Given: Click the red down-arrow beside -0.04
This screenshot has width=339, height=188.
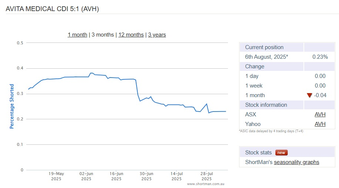Looking at the screenshot, I should coord(309,95).
